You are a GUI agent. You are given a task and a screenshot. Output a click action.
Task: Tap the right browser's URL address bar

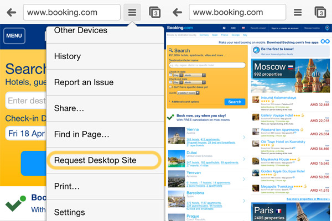pyautogui.click(x=237, y=12)
